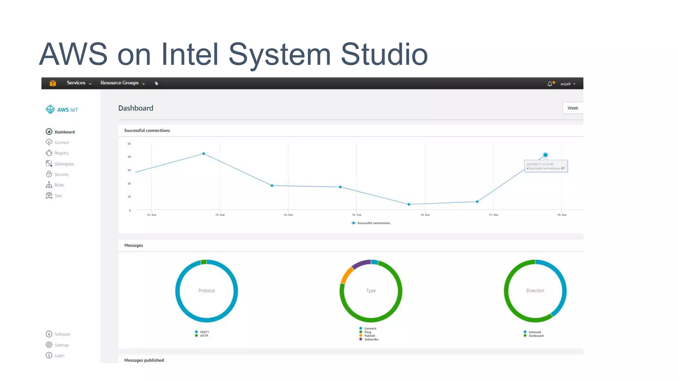The height and width of the screenshot is (381, 678).
Task: Click the AWS cube home icon
Action: (53, 83)
